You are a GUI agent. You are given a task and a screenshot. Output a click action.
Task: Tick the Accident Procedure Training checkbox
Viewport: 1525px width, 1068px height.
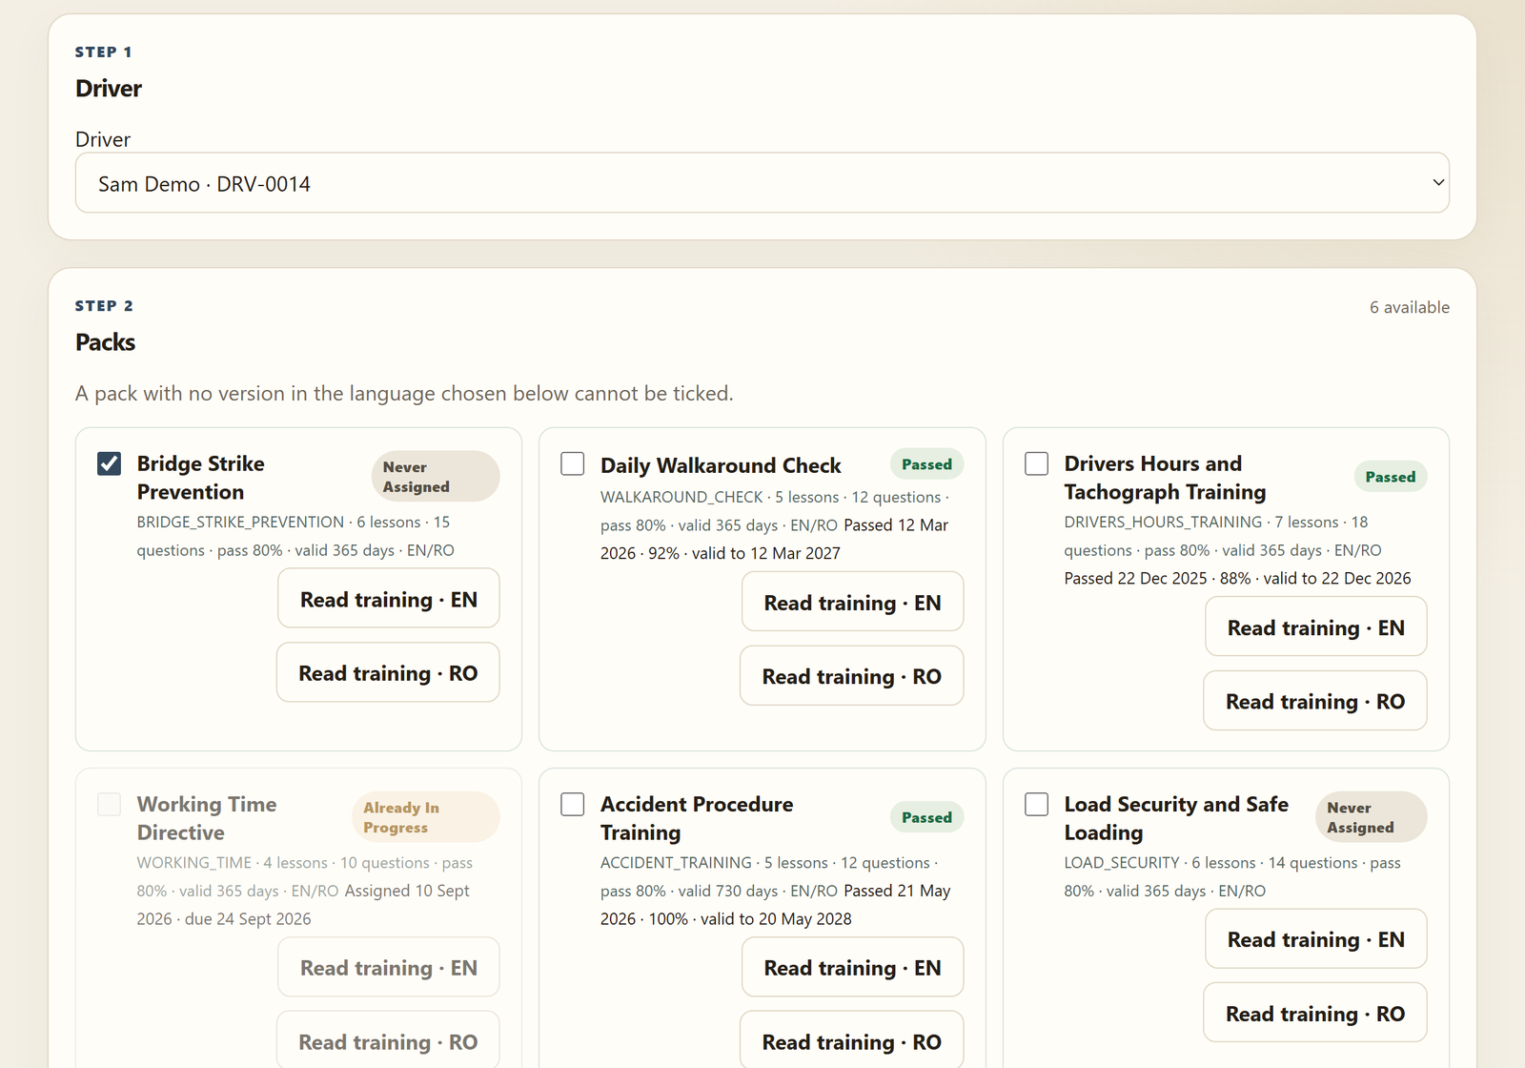point(573,804)
